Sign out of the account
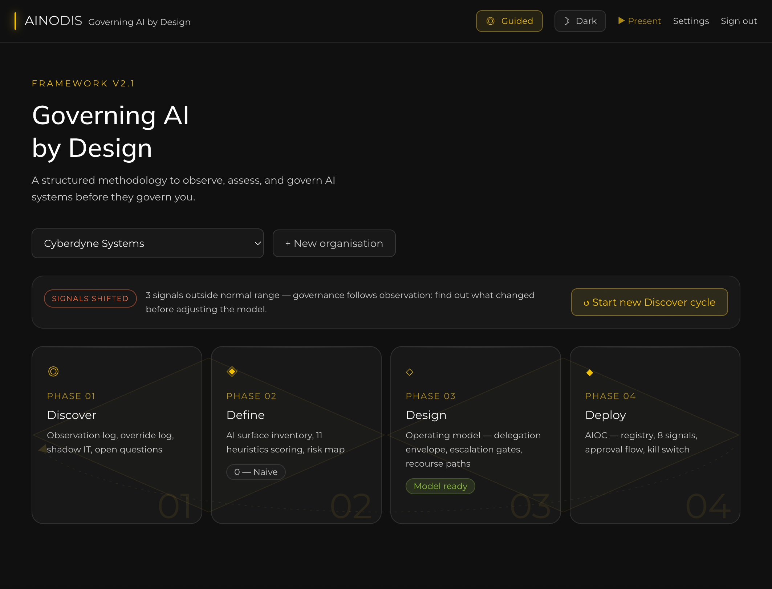Screen dimensions: 772x589 tap(739, 21)
